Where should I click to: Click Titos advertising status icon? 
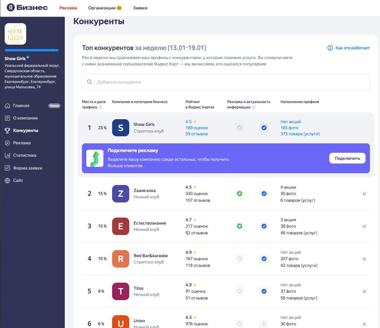point(239,291)
